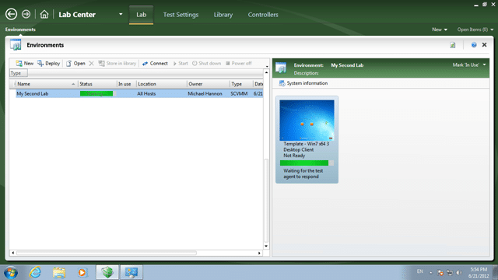Expand the Lab Center dropdown arrow
The width and height of the screenshot is (498, 280).
(121, 14)
